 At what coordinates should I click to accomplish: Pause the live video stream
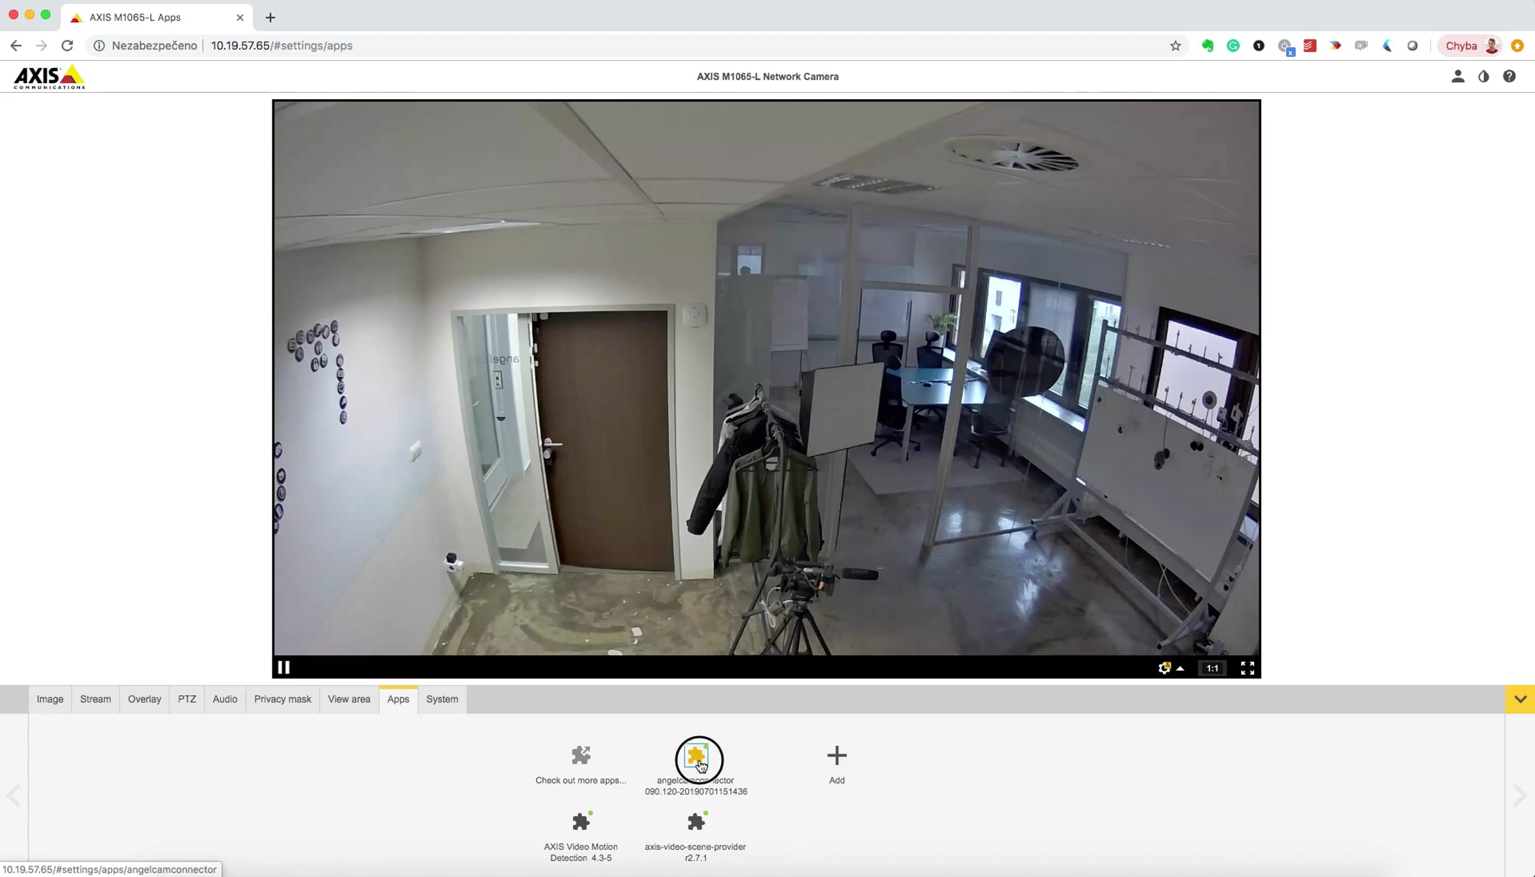click(283, 667)
